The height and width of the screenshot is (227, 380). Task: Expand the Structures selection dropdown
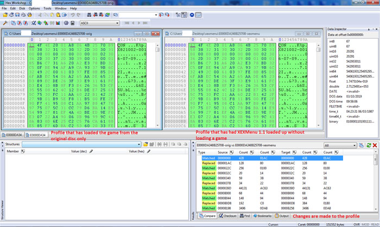(x=138, y=145)
